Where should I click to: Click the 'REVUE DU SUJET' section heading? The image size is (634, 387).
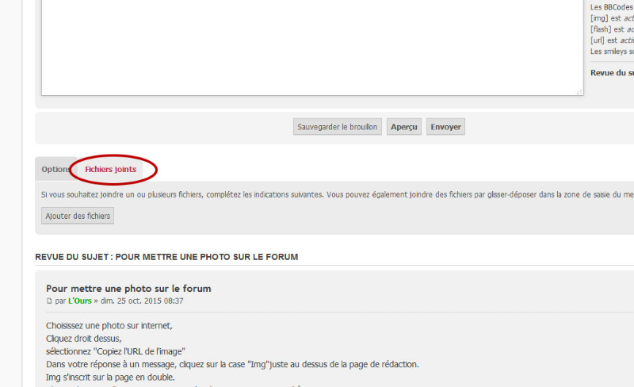(166, 257)
